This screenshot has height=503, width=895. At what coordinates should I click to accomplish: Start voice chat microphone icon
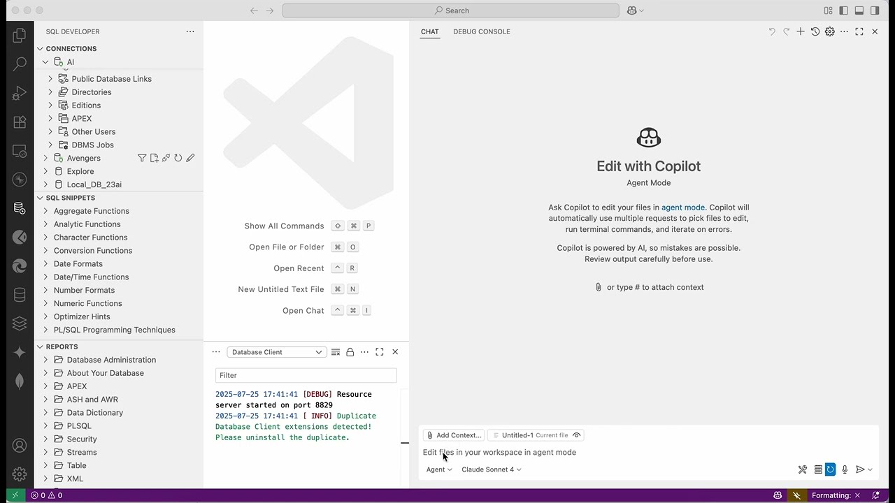(845, 469)
